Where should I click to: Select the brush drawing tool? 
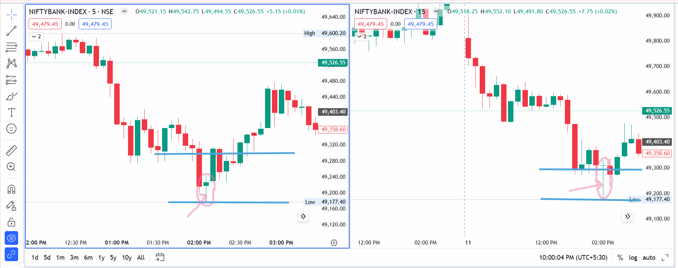click(12, 96)
